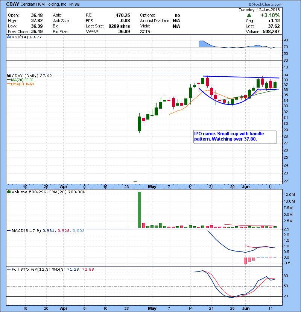Click the +3.10% percent change value

[x=270, y=15]
